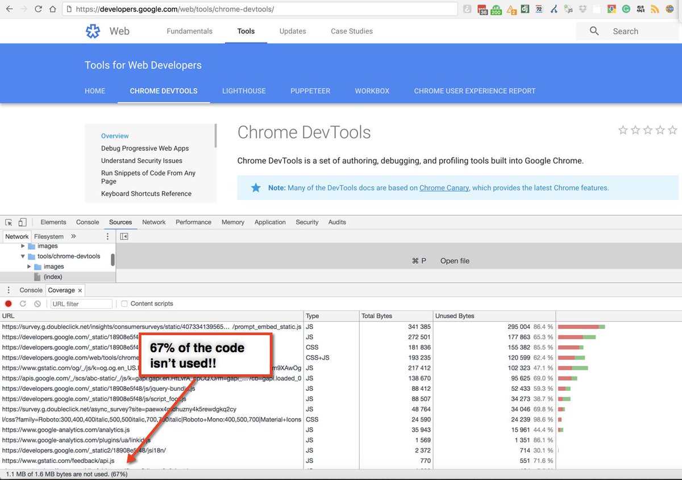
Task: Open the Dropbox extension icon
Action: [x=583, y=9]
